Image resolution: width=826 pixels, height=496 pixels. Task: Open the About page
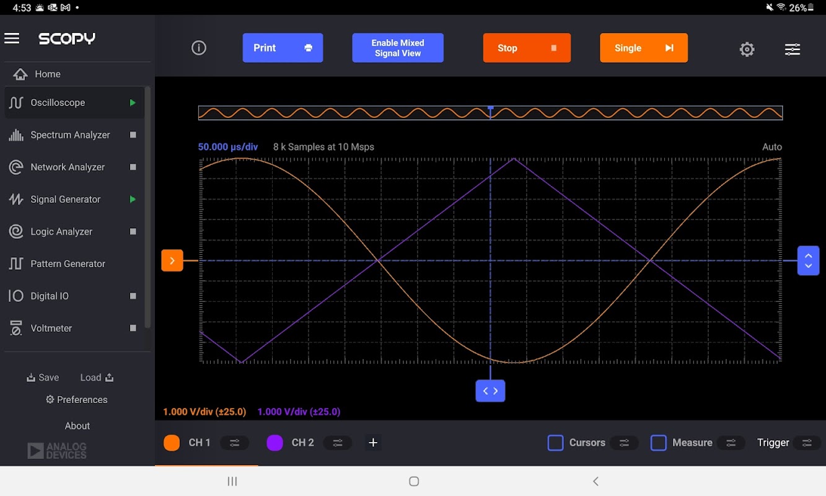click(77, 426)
